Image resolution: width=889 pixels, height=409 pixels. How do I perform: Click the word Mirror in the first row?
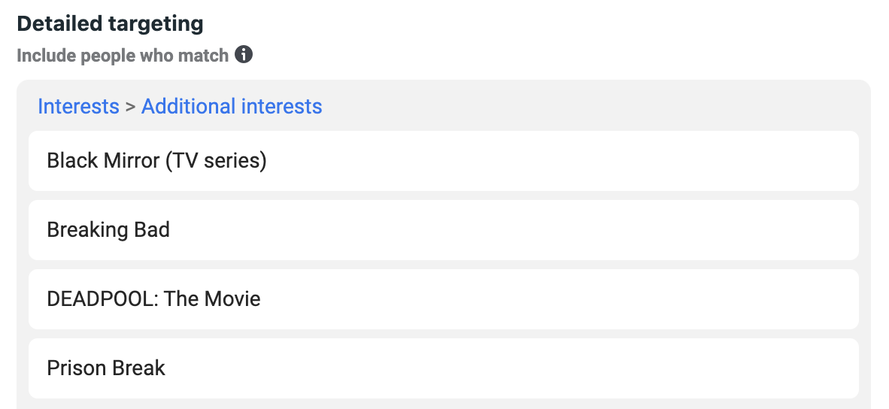click(133, 161)
